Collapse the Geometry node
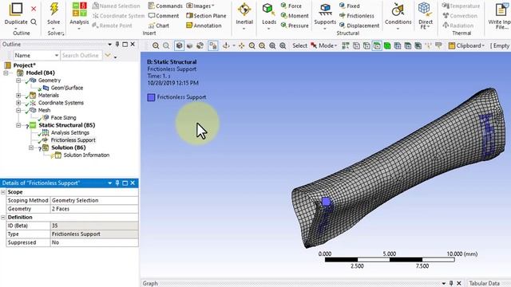The height and width of the screenshot is (287, 511). click(x=18, y=81)
